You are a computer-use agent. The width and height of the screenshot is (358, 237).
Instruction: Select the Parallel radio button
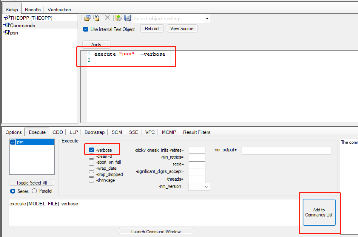35,191
